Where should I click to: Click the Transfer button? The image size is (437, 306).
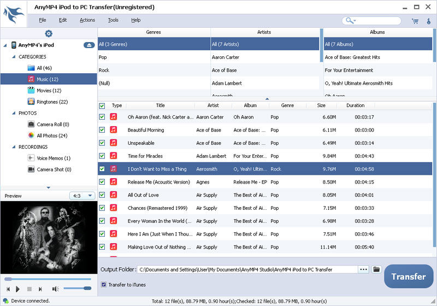coord(408,276)
